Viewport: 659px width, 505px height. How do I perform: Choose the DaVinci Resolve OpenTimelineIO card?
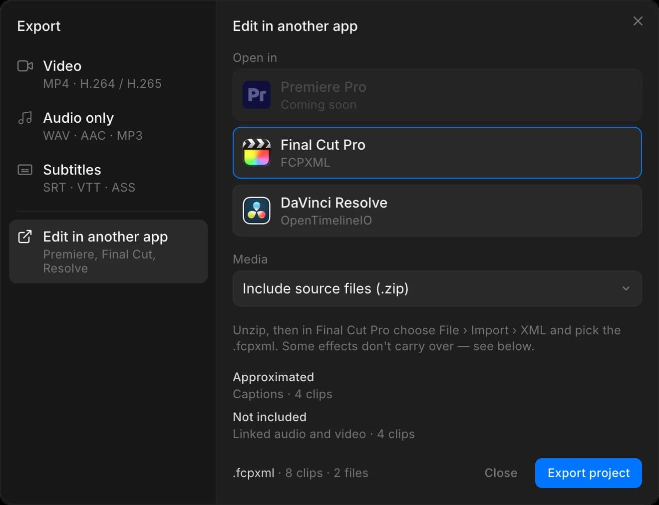tap(437, 211)
